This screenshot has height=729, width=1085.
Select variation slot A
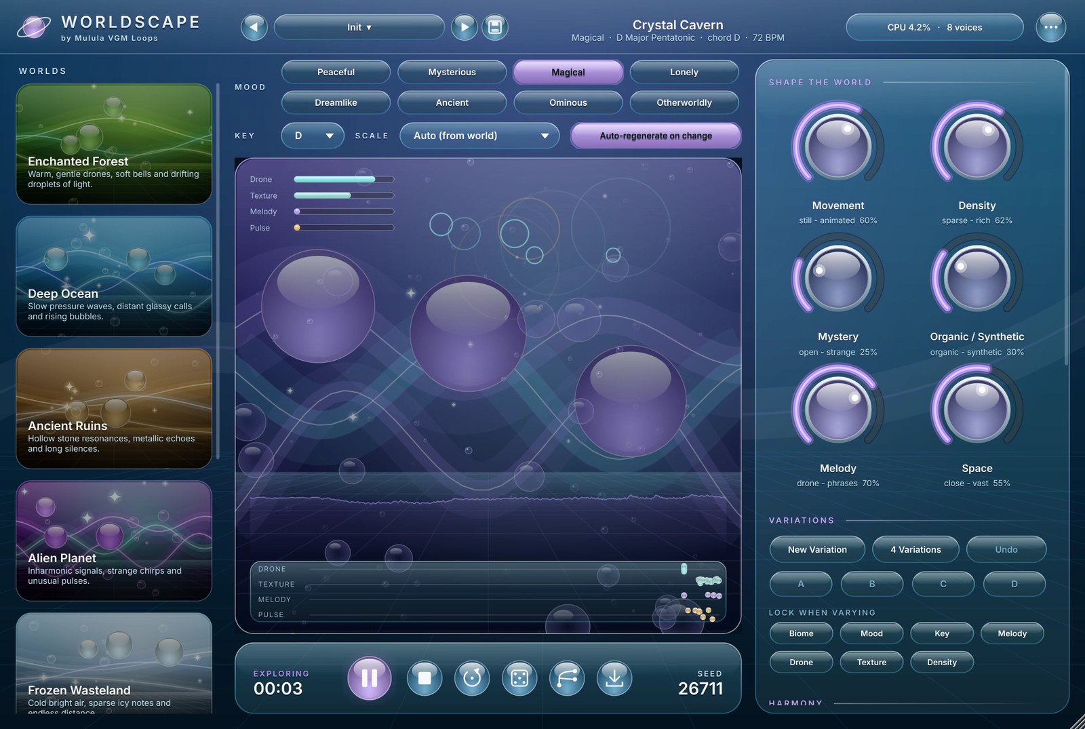click(801, 584)
